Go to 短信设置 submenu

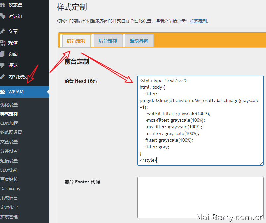pos(9,161)
